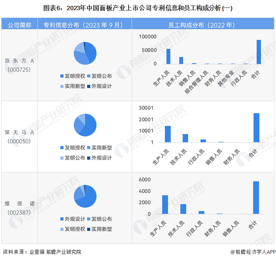Click the 4000 axis value
Viewport: 276px width, 260px height.
point(145,191)
